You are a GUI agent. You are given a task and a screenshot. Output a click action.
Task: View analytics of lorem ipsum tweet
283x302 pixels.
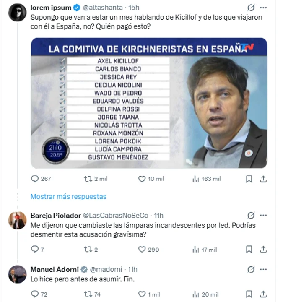pyautogui.click(x=196, y=179)
